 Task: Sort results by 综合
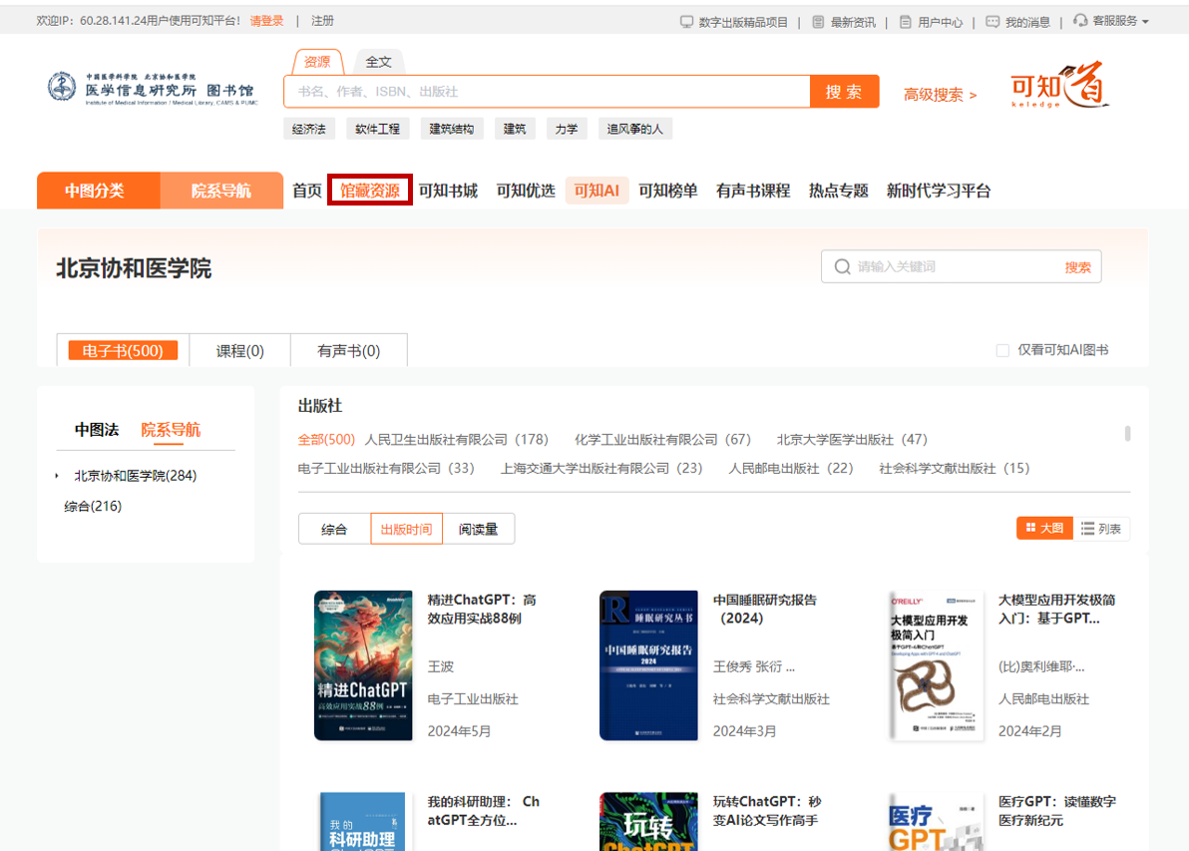[334, 530]
